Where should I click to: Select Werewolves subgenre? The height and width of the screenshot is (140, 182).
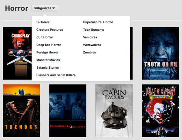[92, 45]
